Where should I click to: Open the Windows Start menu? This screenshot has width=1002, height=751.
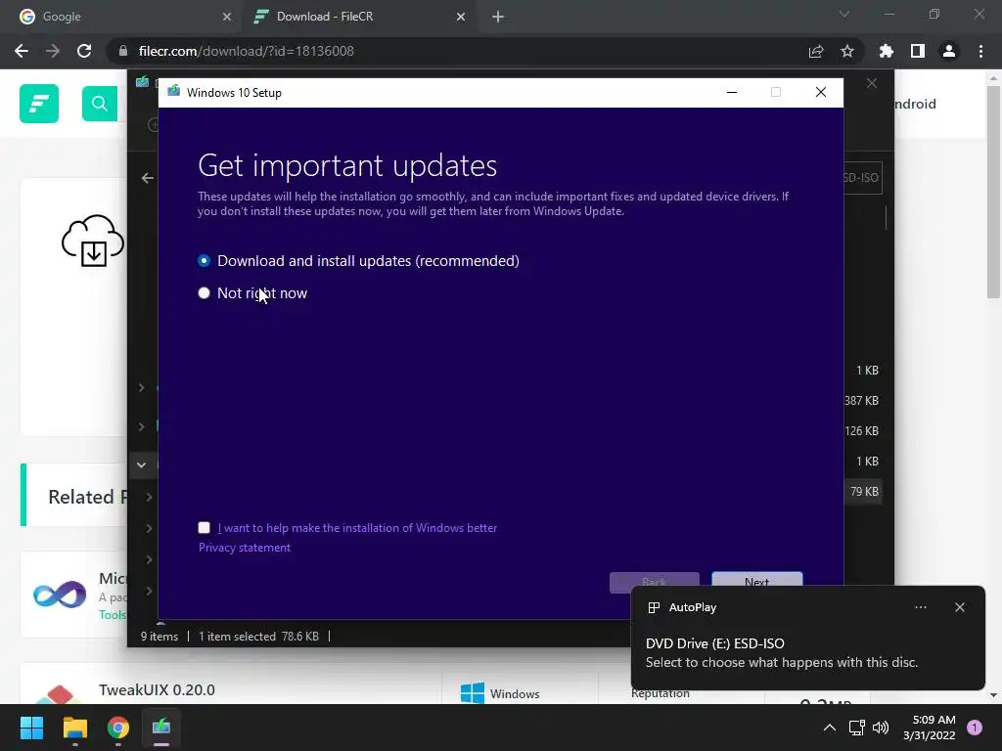coord(31,728)
